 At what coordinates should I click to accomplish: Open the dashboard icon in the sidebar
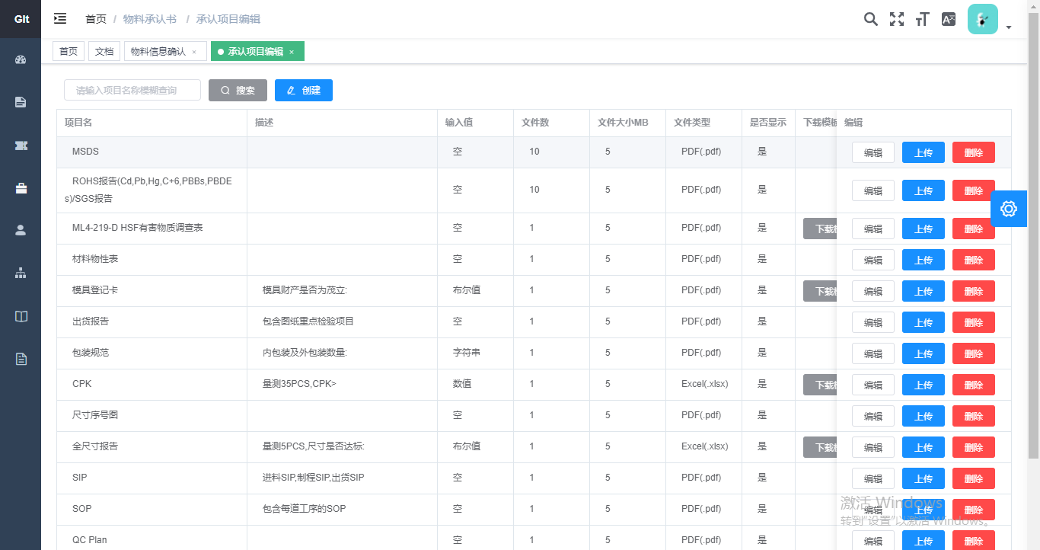(21, 59)
